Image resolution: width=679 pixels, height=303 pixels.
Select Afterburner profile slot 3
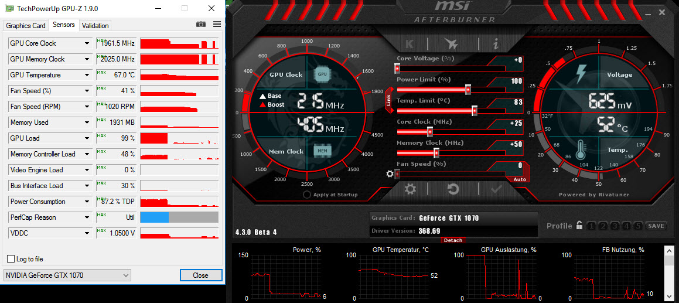615,226
